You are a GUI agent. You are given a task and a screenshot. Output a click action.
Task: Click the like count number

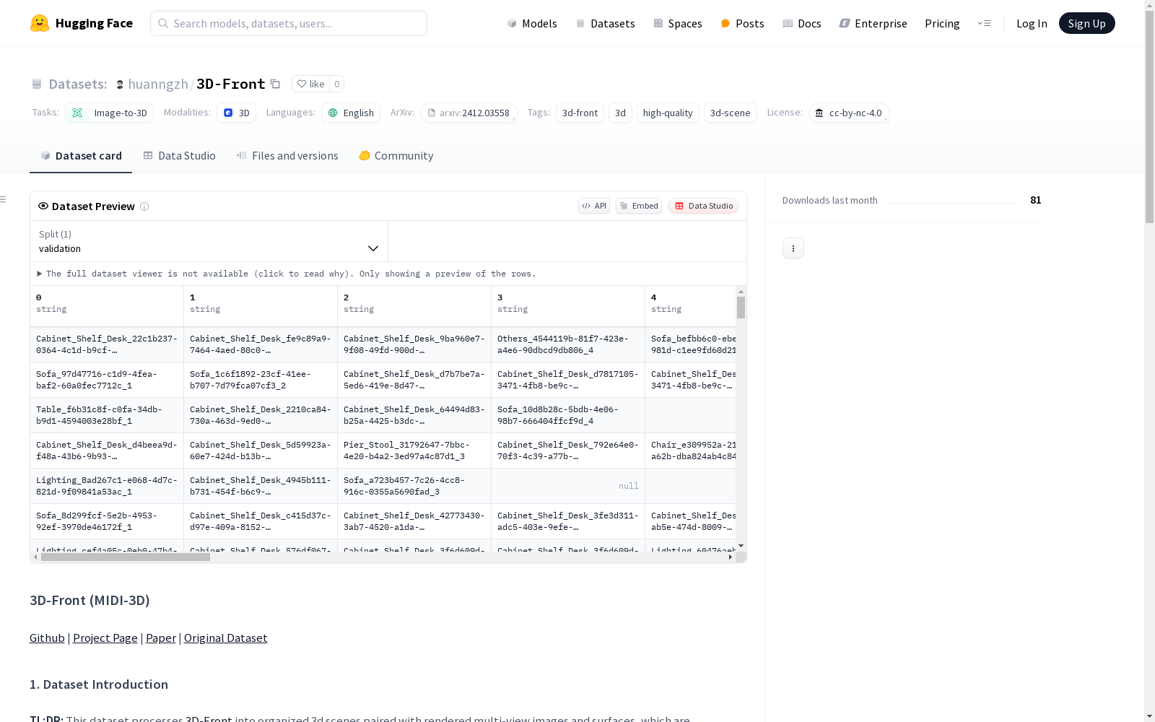click(x=336, y=84)
